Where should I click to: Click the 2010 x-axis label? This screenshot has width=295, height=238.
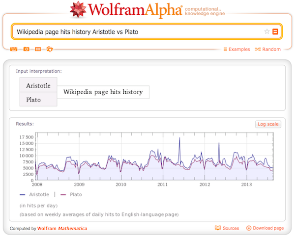[121, 185]
